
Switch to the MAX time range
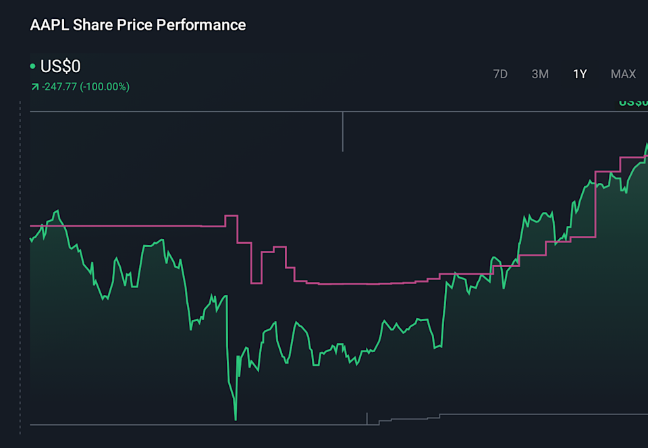[x=622, y=74]
